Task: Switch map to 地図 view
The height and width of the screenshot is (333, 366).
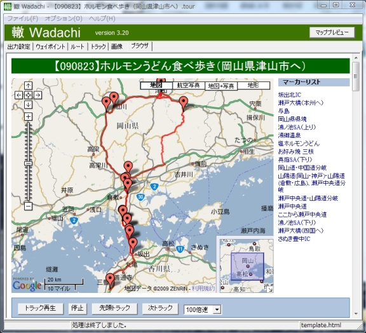Action: 156,85
